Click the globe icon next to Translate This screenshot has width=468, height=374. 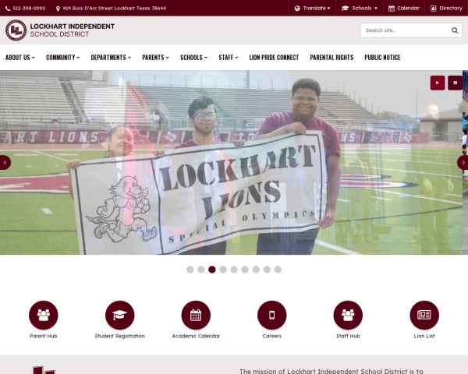(297, 9)
